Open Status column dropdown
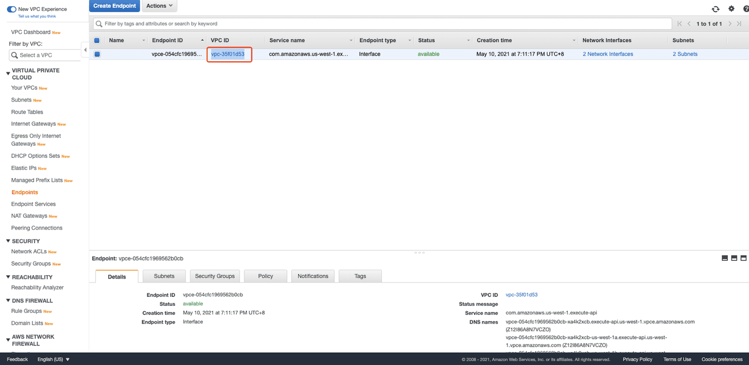The image size is (749, 365). (x=468, y=40)
